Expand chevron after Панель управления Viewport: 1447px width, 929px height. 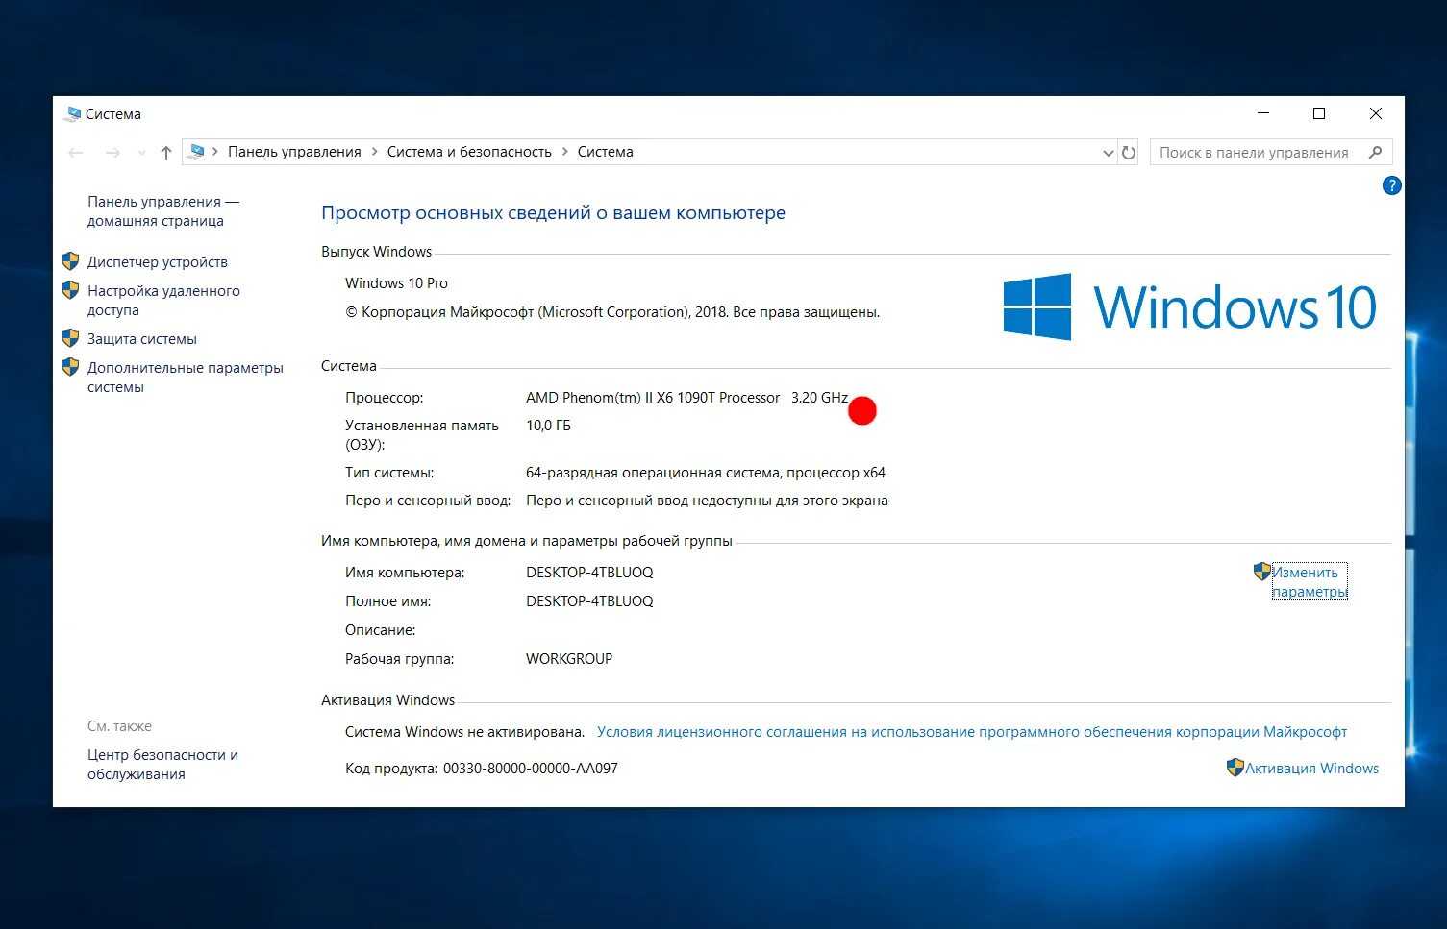(374, 152)
